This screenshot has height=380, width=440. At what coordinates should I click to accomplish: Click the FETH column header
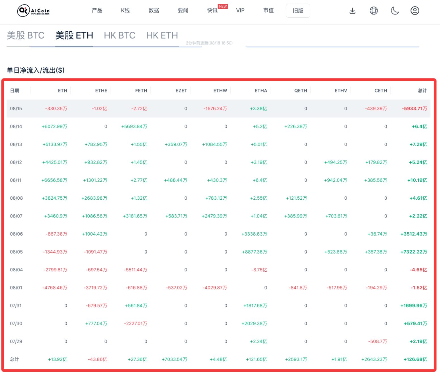tap(141, 90)
